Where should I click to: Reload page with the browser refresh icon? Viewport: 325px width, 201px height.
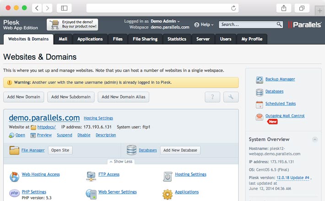tap(233, 8)
